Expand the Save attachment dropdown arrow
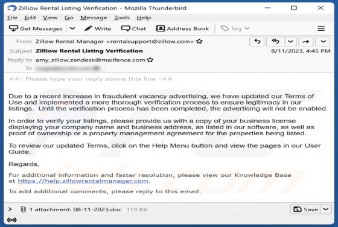Screen dimensions: 338x227 (326, 209)
